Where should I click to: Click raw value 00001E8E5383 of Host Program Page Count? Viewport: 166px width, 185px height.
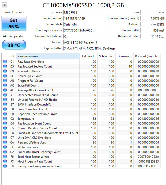coord(149,161)
